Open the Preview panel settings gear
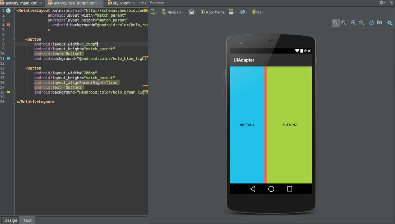Viewport: 395px width, 224px height. (x=382, y=3)
